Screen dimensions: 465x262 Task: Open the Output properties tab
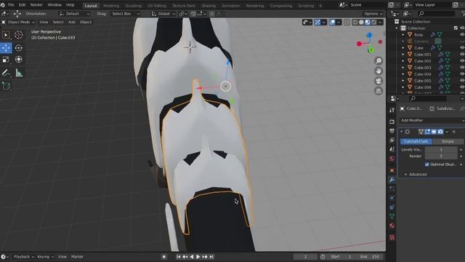(392, 131)
